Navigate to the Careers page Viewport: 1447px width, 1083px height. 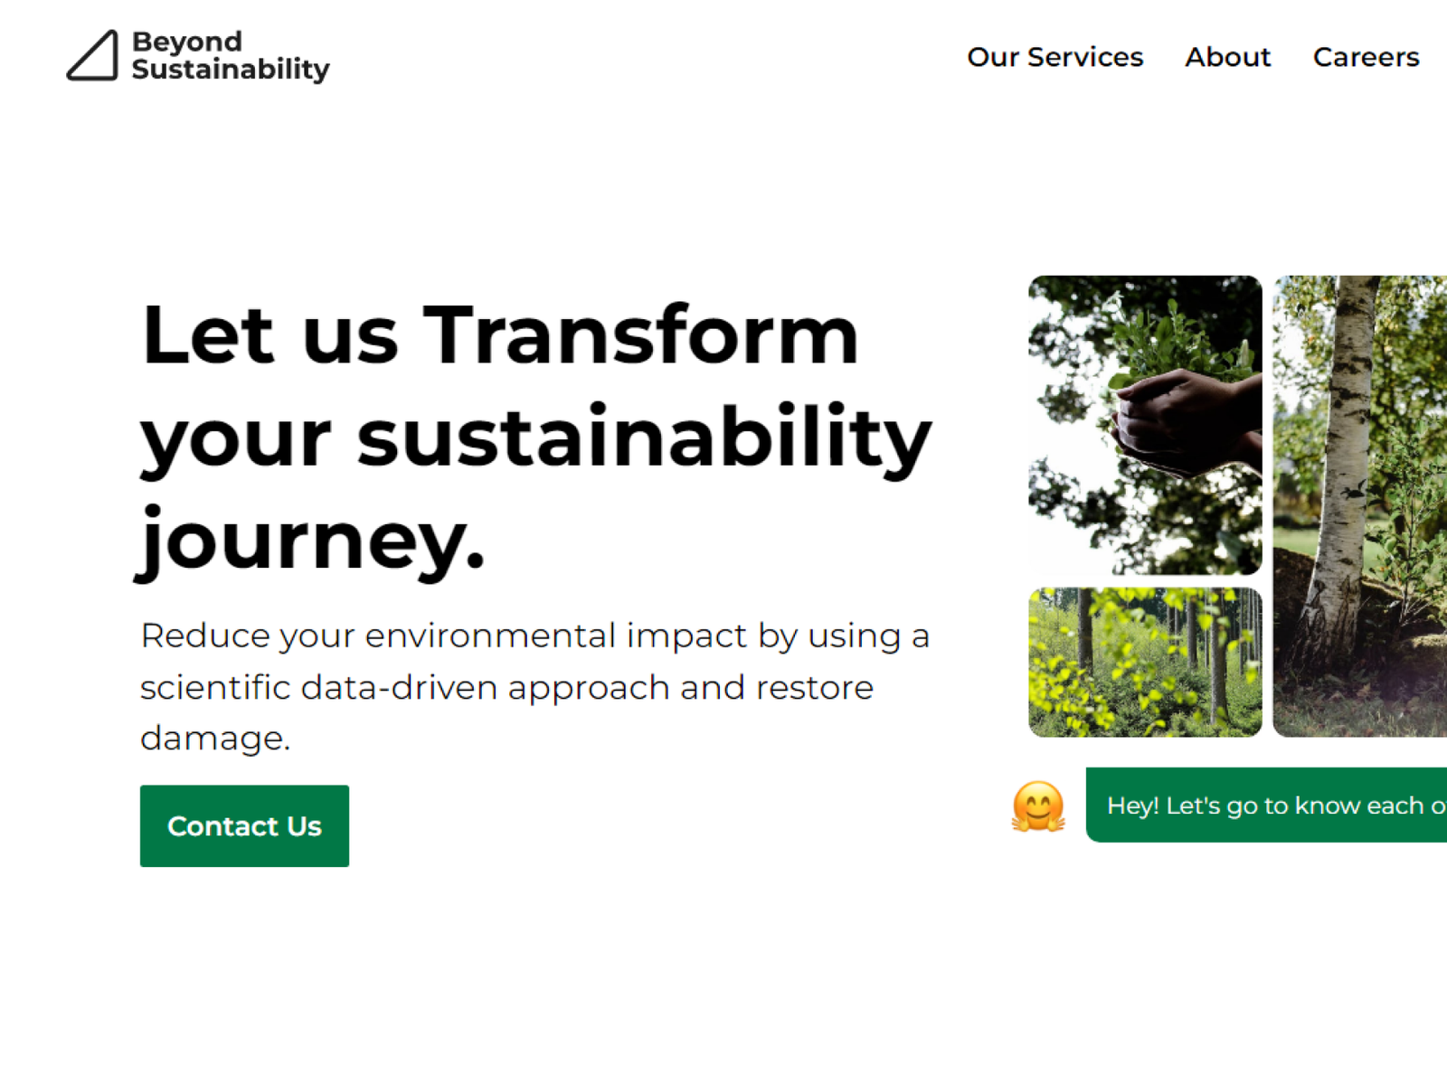[1366, 57]
